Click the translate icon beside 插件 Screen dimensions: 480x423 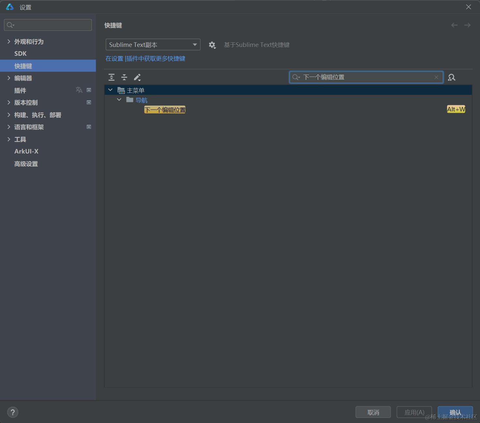[79, 90]
